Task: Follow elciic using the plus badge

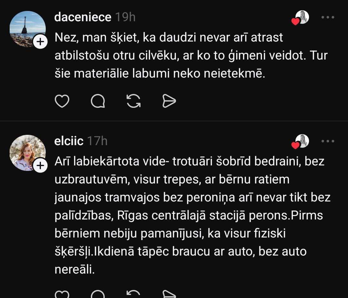Action: pos(40,166)
